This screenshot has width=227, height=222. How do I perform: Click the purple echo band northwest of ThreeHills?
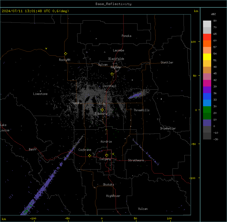click(135, 96)
